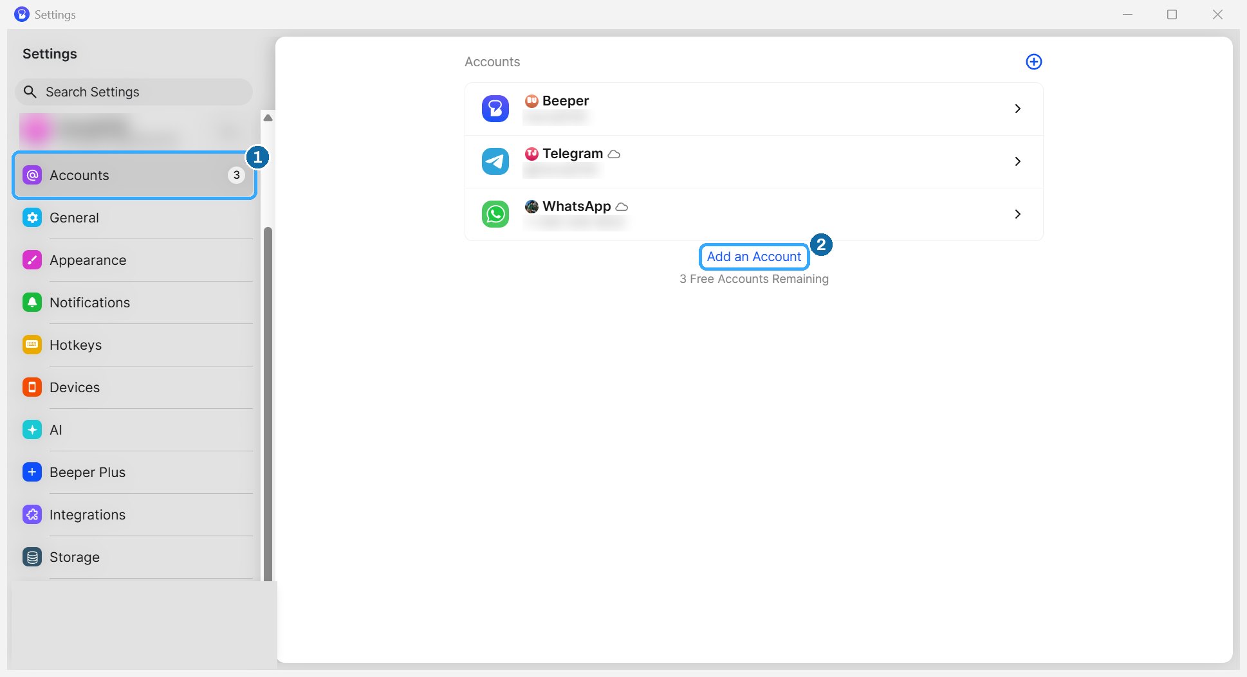Click 3 Free Accounts Remaining text
The width and height of the screenshot is (1247, 677).
[x=754, y=279]
